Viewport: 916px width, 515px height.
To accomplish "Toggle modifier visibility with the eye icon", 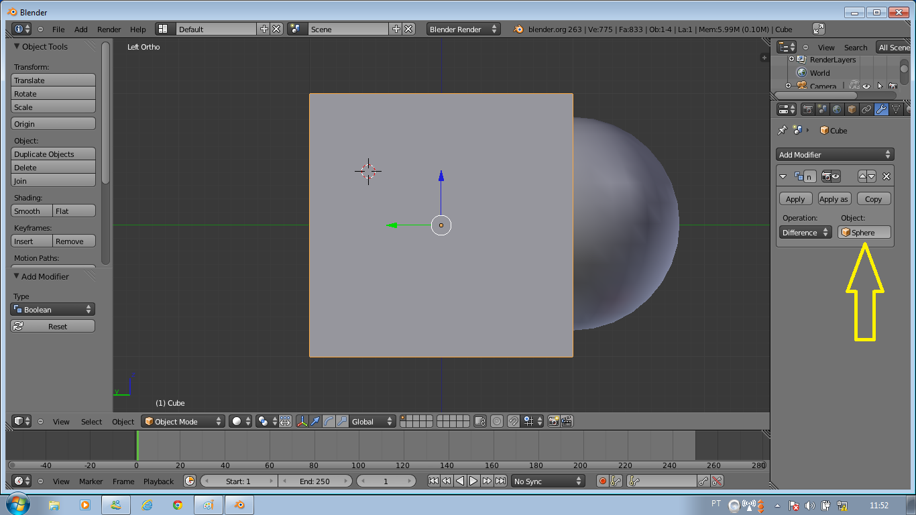I will click(x=835, y=177).
